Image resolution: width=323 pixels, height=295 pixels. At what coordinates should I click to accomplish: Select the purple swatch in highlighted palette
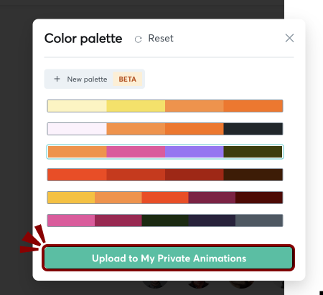[x=195, y=152]
